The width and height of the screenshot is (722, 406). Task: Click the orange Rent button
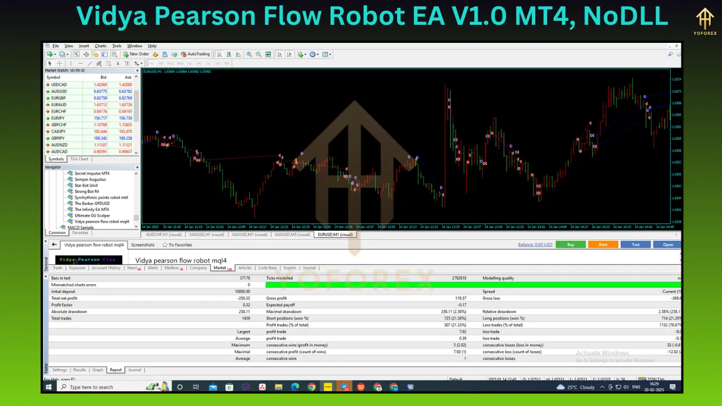tap(603, 245)
